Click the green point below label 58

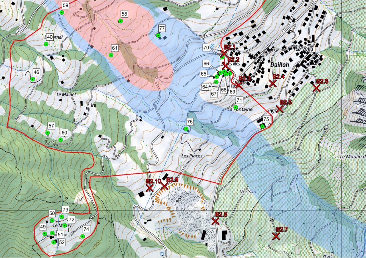tap(120, 21)
